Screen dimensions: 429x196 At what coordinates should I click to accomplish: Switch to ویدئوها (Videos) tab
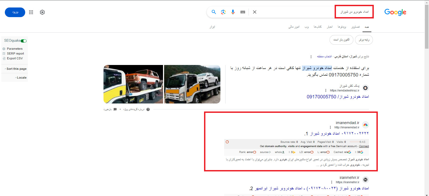tap(342, 27)
